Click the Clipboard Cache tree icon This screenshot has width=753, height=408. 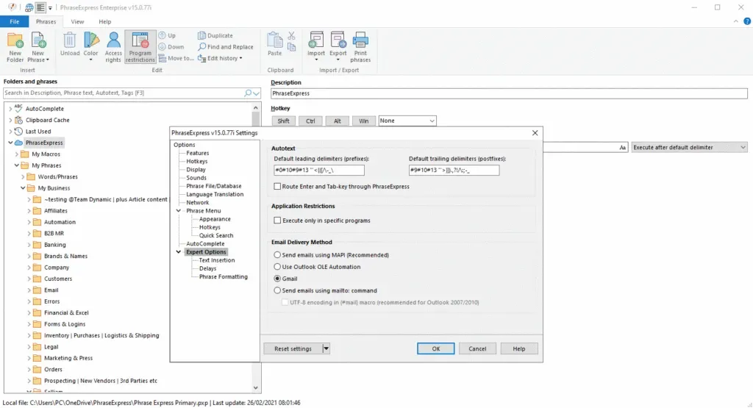tap(18, 120)
